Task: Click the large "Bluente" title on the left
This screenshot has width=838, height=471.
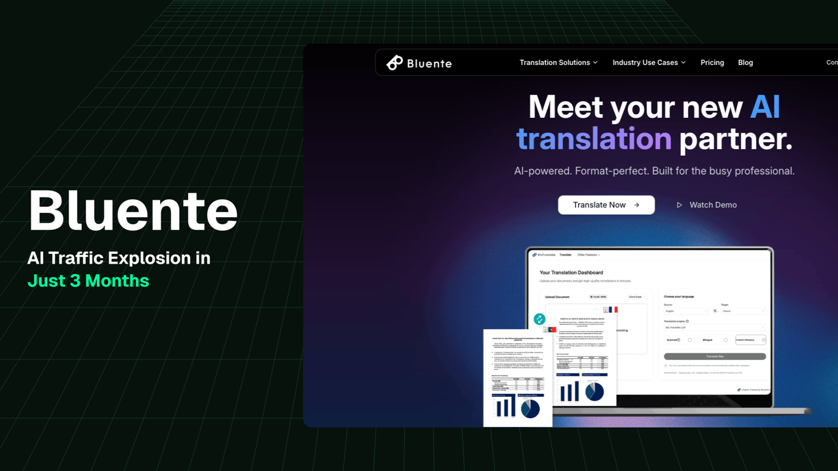Action: (133, 210)
